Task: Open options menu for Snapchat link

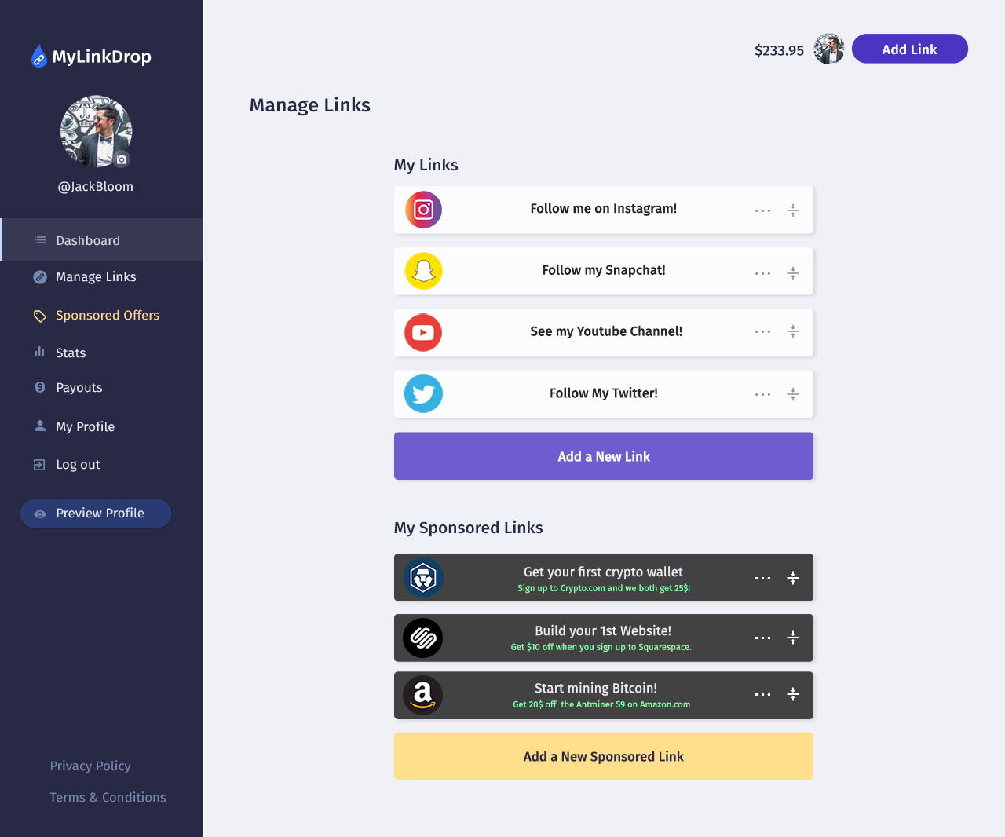Action: (x=762, y=273)
